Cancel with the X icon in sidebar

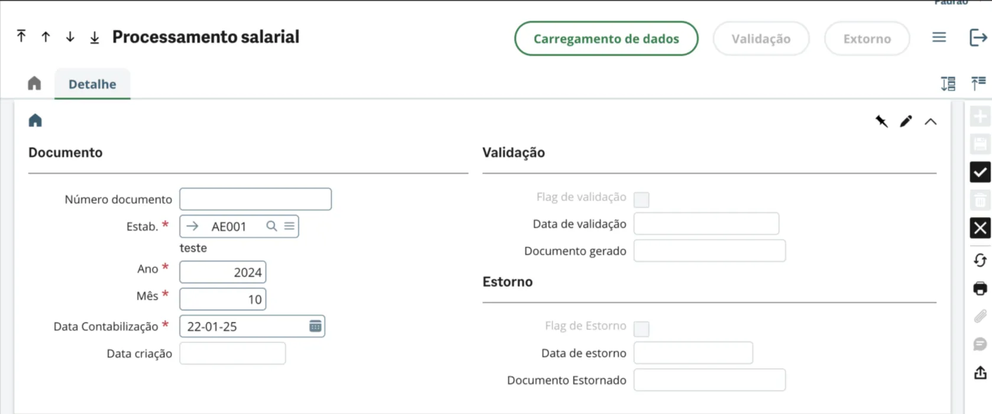(980, 228)
